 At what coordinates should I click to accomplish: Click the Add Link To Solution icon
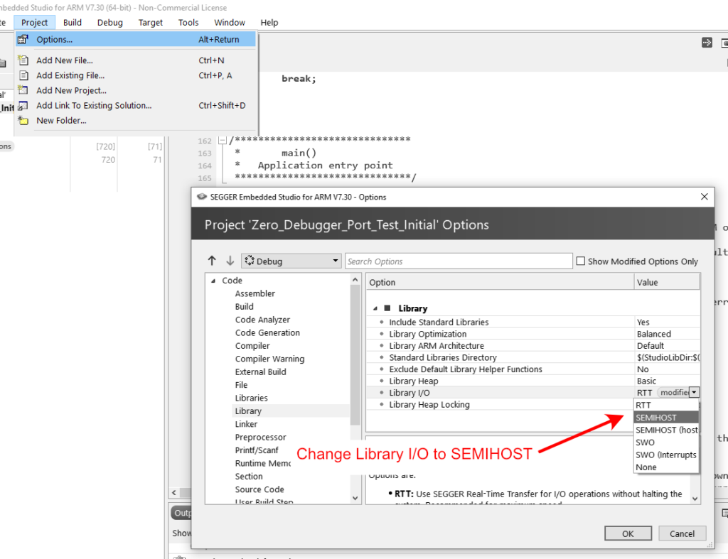[23, 106]
